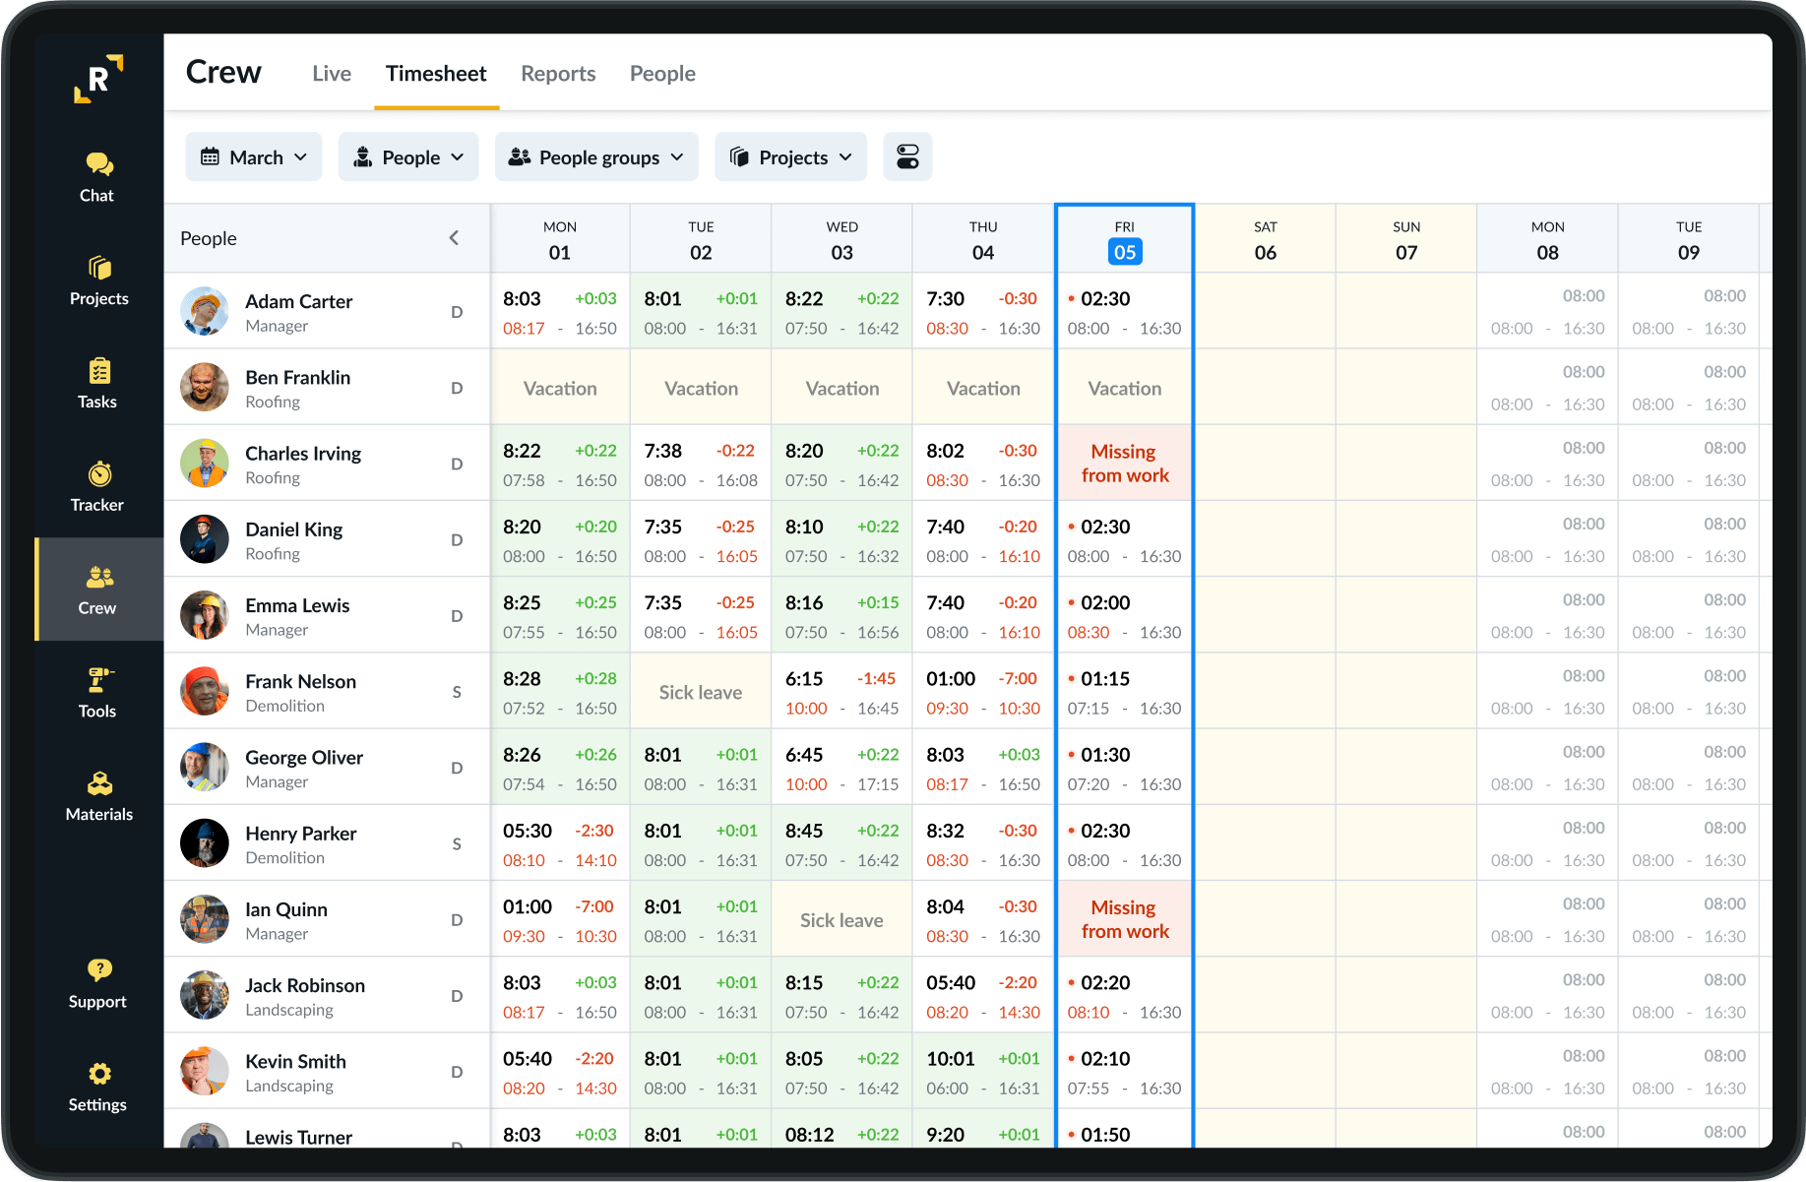Open the Materials section

coord(96,795)
